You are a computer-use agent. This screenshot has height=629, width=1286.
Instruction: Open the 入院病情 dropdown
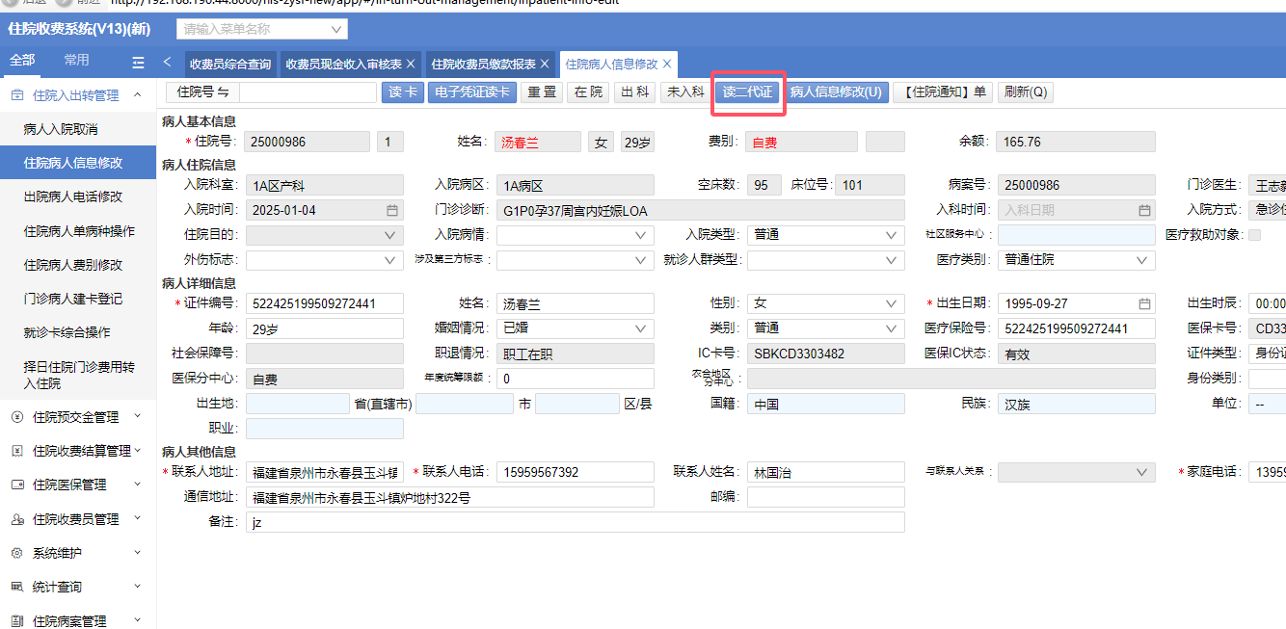point(641,235)
